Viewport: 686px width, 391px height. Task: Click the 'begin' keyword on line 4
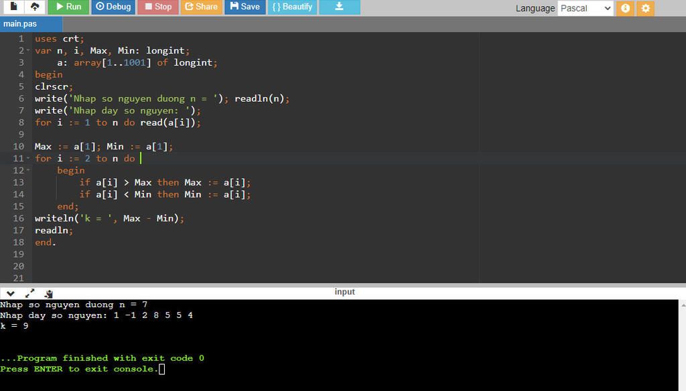click(48, 74)
